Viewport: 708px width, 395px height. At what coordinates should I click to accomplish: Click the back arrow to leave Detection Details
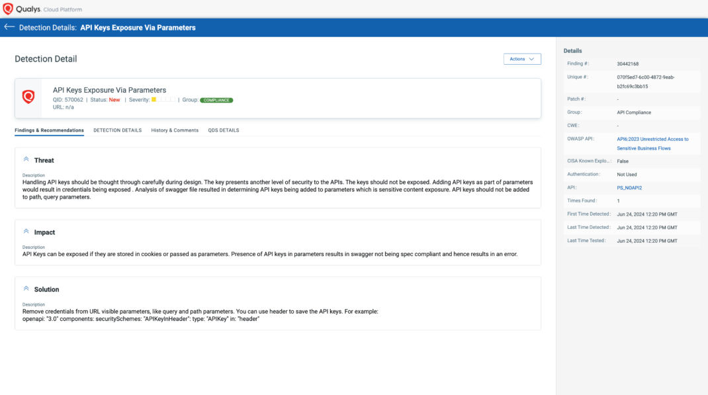coord(9,27)
